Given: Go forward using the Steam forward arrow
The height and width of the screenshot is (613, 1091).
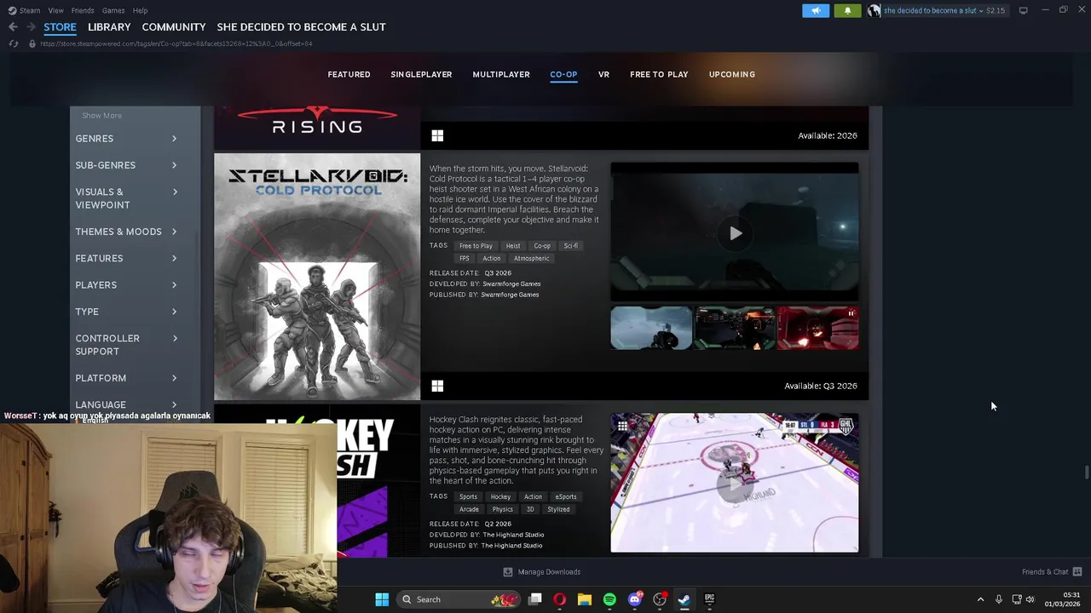Looking at the screenshot, I should [x=31, y=27].
